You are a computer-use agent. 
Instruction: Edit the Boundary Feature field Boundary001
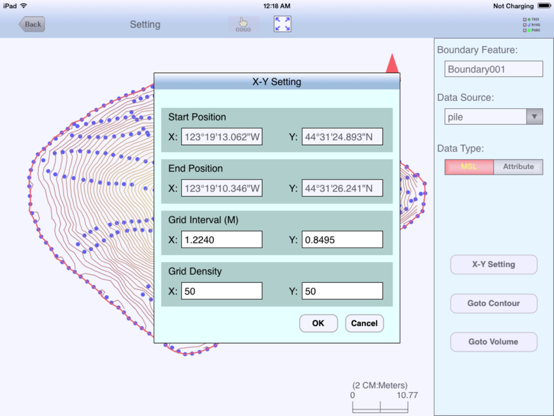pyautogui.click(x=494, y=69)
